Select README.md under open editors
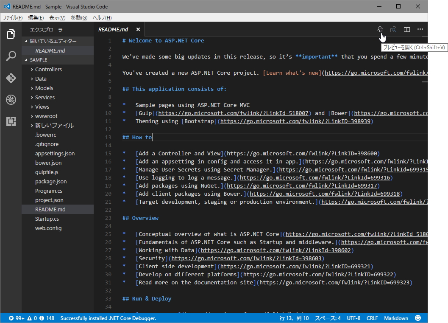This screenshot has height=323, width=448. 58,51
